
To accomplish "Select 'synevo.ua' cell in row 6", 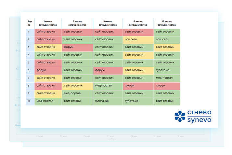I will click(167, 70).
